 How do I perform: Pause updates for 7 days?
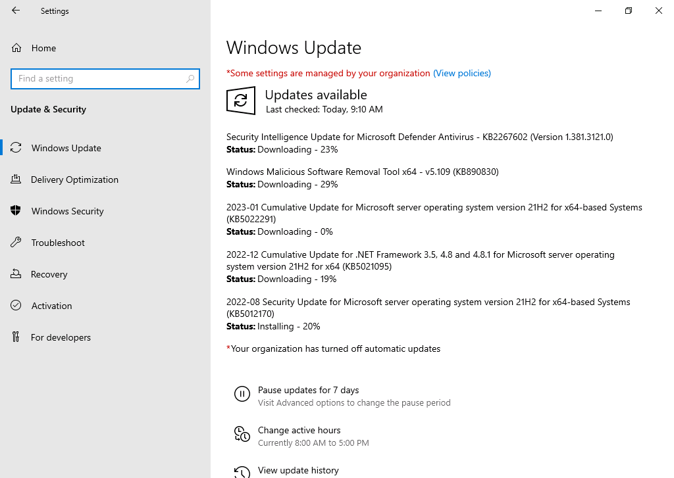(x=308, y=390)
